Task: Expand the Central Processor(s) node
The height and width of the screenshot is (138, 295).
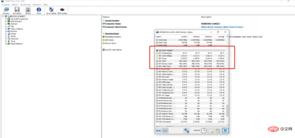Action: pos(6,19)
